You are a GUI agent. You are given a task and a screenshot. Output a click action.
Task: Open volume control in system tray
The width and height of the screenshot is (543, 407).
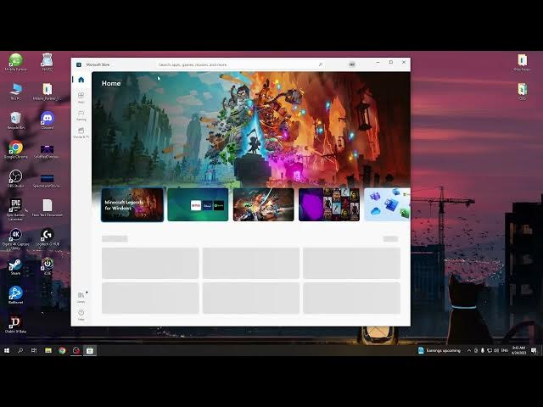(495, 350)
